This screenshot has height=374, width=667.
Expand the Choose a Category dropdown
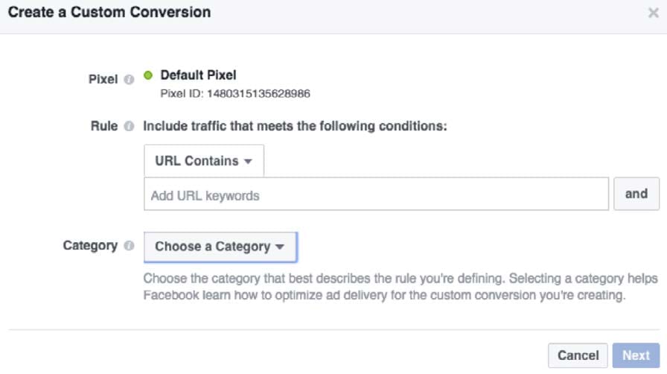[x=220, y=247]
